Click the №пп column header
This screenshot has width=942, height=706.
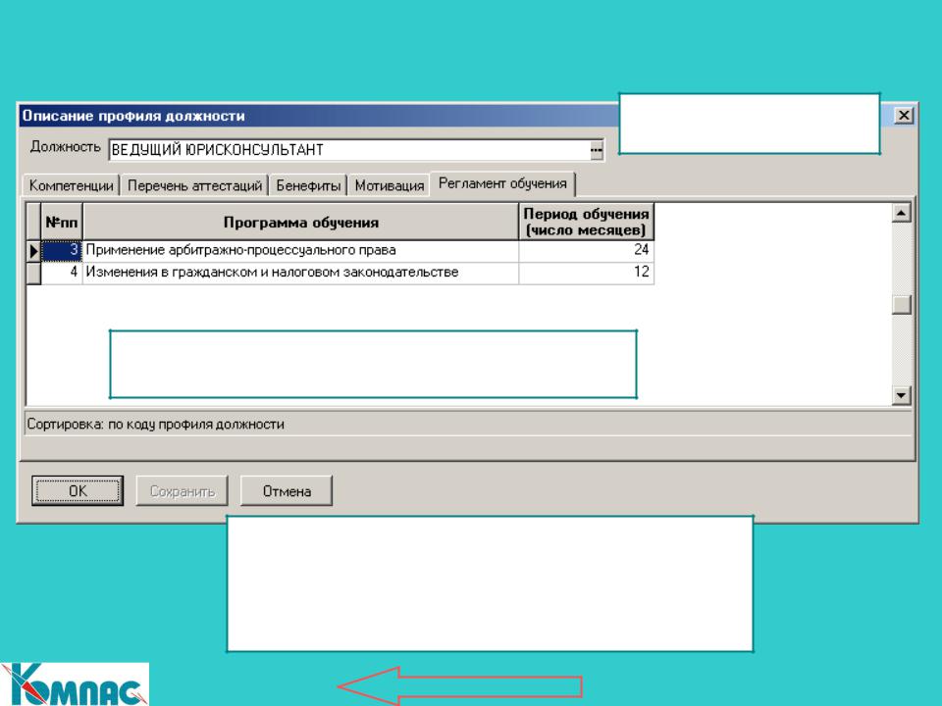tap(61, 223)
